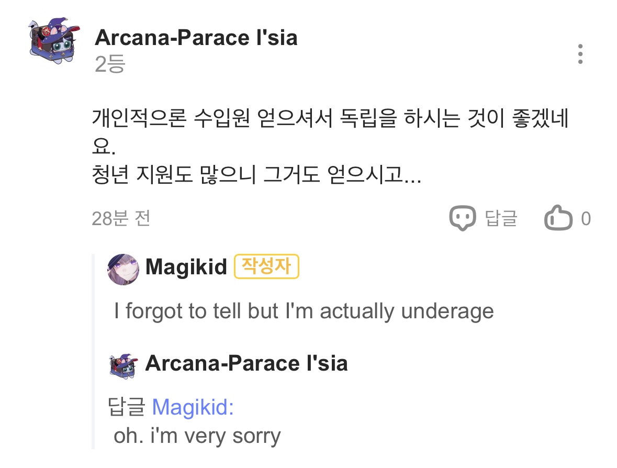Click the 작성자 author badge
Image resolution: width=617 pixels, height=468 pixels.
(x=266, y=267)
